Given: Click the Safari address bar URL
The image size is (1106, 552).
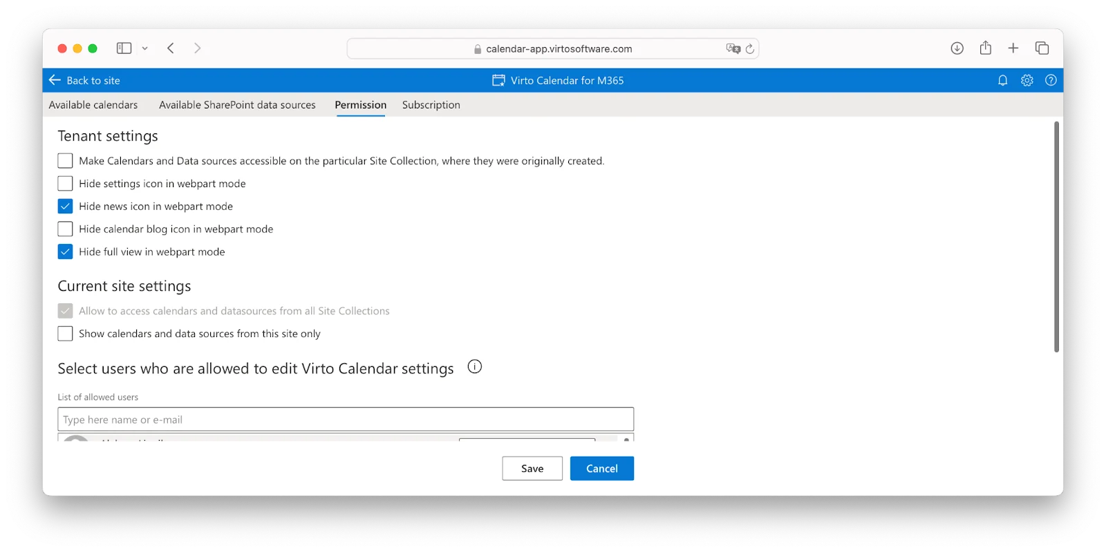Looking at the screenshot, I should click(x=559, y=49).
